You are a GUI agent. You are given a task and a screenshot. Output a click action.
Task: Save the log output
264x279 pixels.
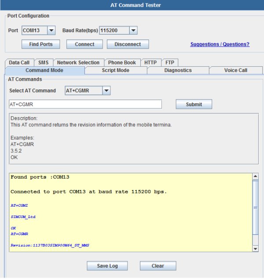click(107, 266)
